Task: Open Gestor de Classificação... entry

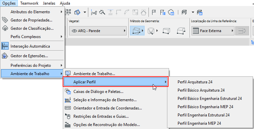Action: [x=32, y=28]
